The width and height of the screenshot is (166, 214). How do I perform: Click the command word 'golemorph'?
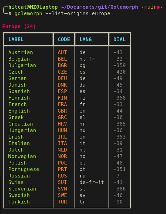(28, 14)
